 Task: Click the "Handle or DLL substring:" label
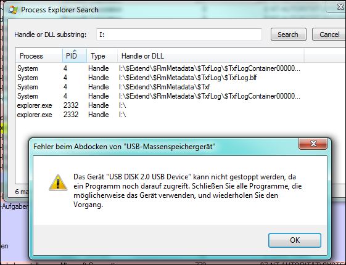51,35
